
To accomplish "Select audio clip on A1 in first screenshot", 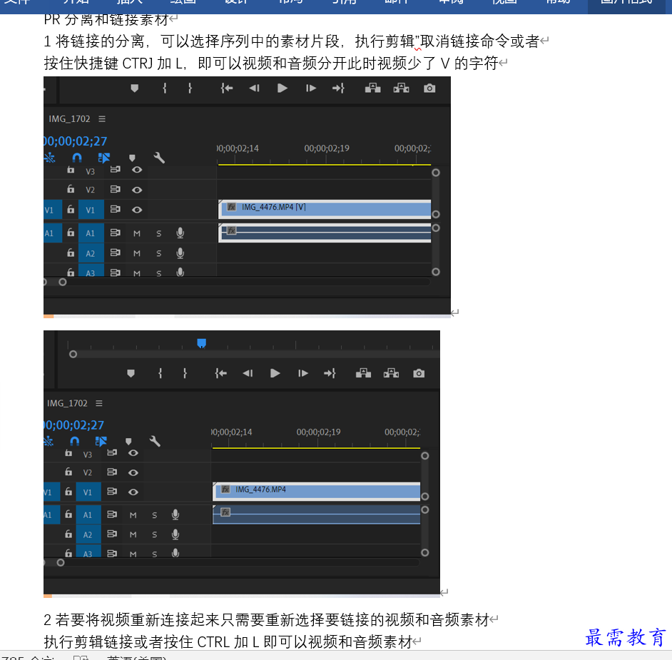I will coord(325,233).
